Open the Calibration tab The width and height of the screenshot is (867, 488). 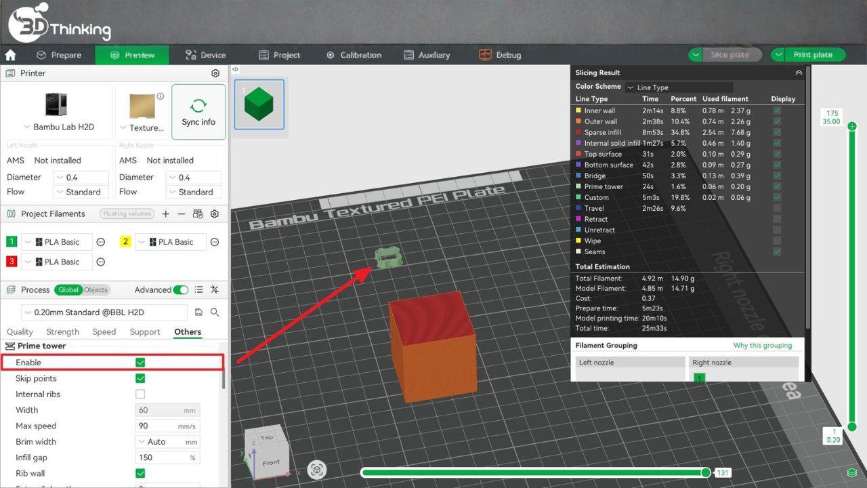(x=354, y=55)
